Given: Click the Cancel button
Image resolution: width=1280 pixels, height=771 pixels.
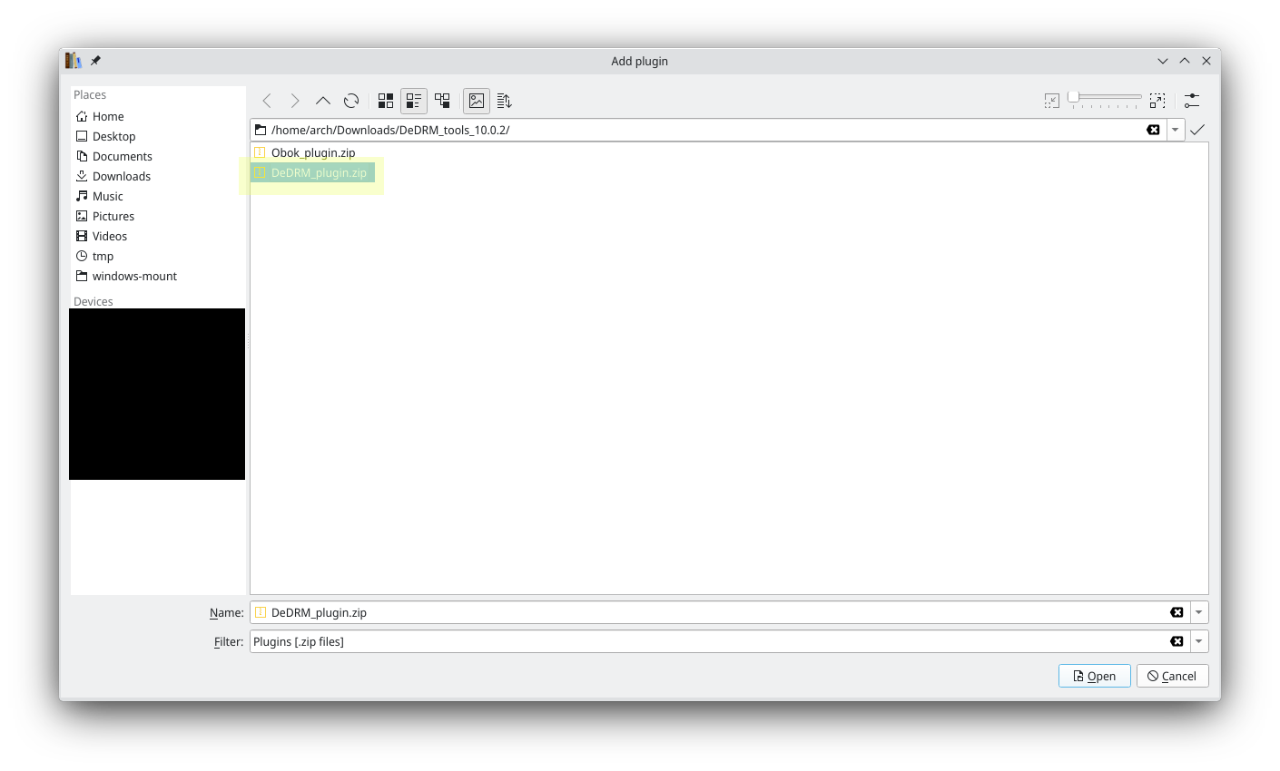Looking at the screenshot, I should point(1172,676).
